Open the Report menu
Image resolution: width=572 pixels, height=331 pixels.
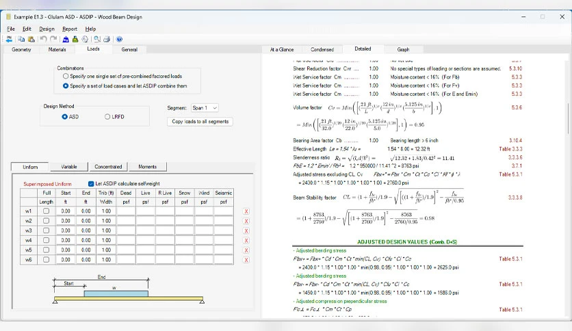tap(70, 29)
